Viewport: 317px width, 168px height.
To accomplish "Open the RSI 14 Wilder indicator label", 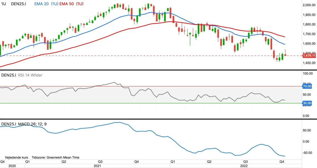I will tap(30, 75).
